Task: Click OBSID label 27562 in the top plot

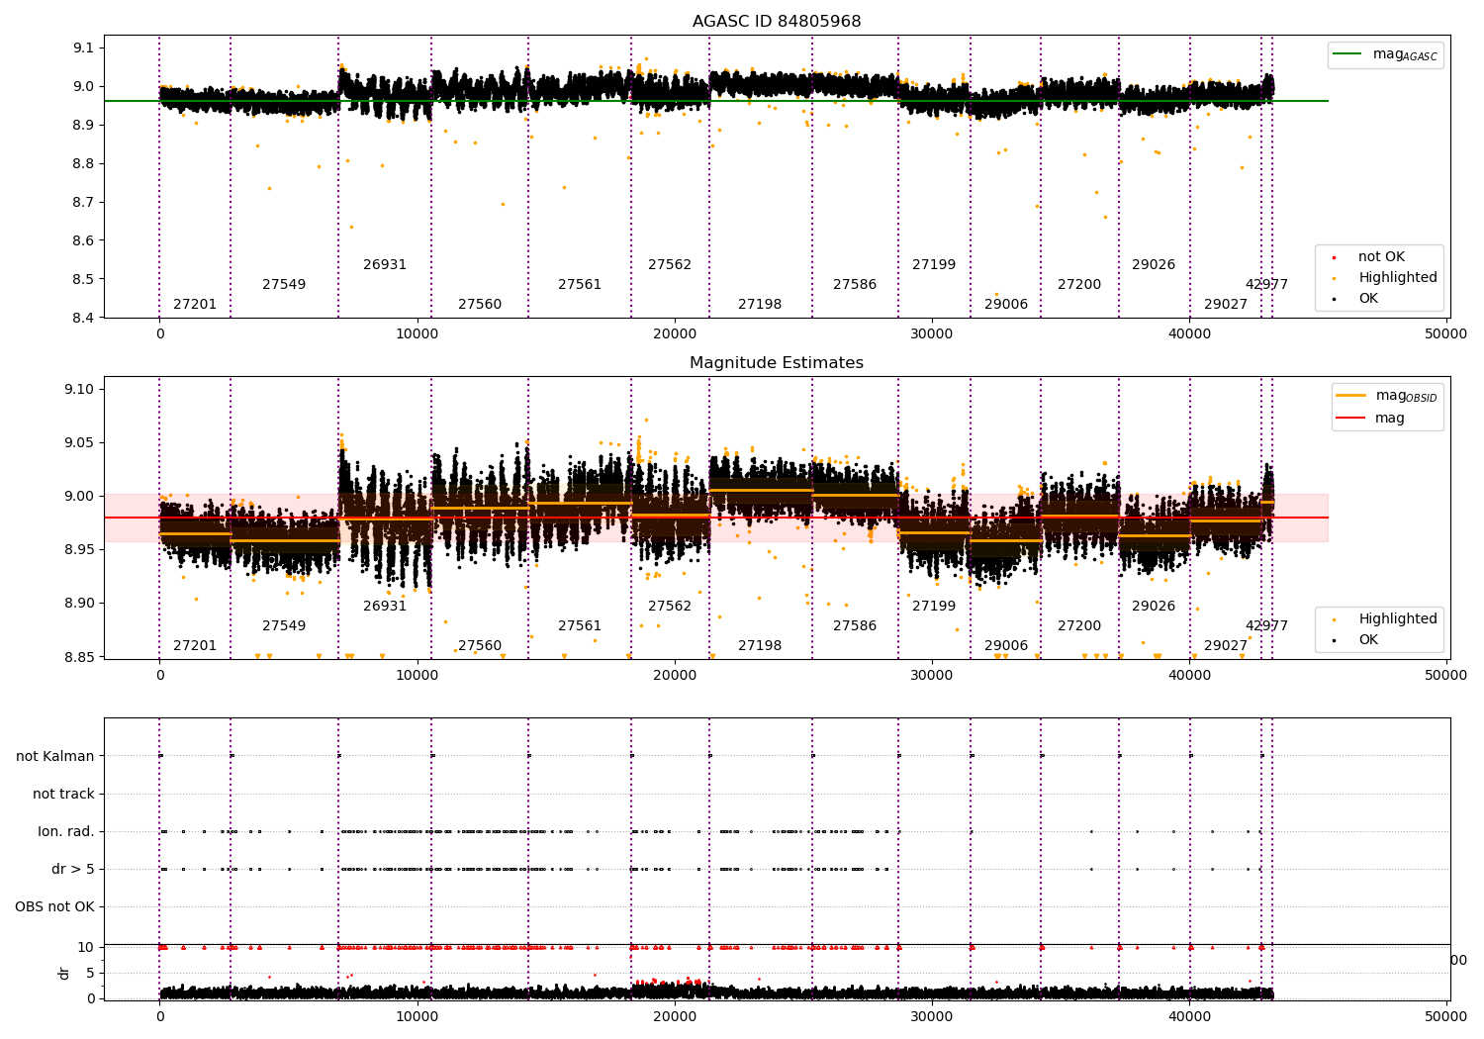Action: tap(670, 265)
